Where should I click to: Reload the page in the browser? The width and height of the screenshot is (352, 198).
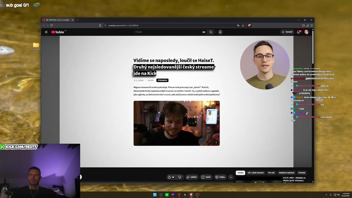tap(51, 25)
